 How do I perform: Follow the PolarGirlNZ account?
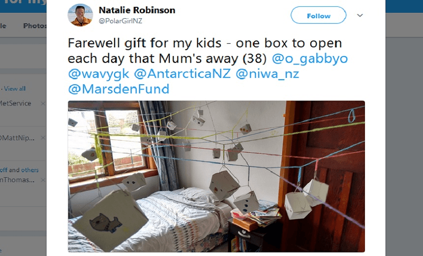point(318,15)
